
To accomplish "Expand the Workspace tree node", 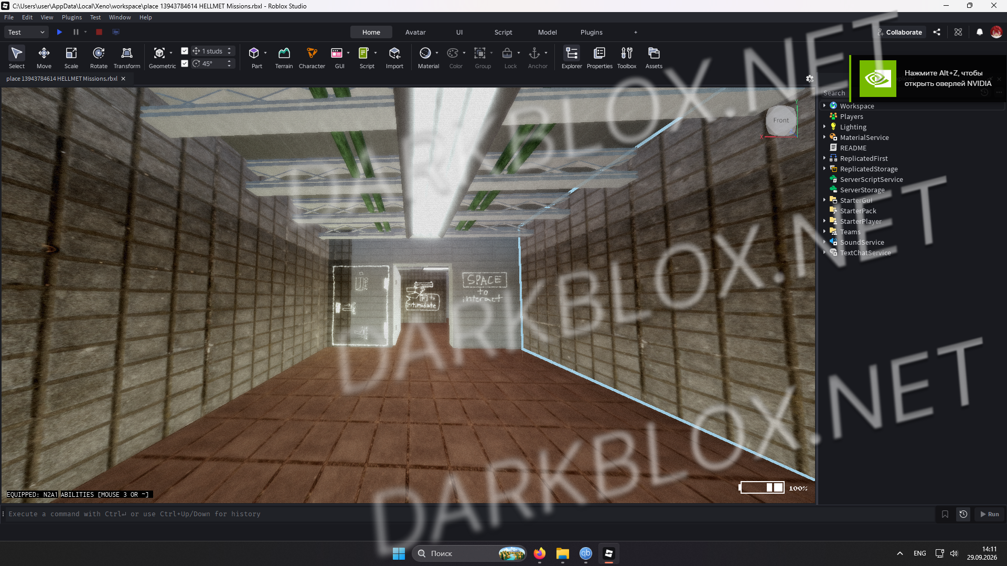I will click(x=824, y=106).
